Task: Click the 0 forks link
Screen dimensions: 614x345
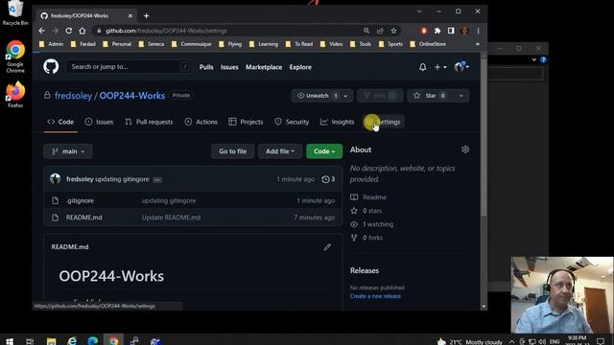Action: tap(372, 238)
